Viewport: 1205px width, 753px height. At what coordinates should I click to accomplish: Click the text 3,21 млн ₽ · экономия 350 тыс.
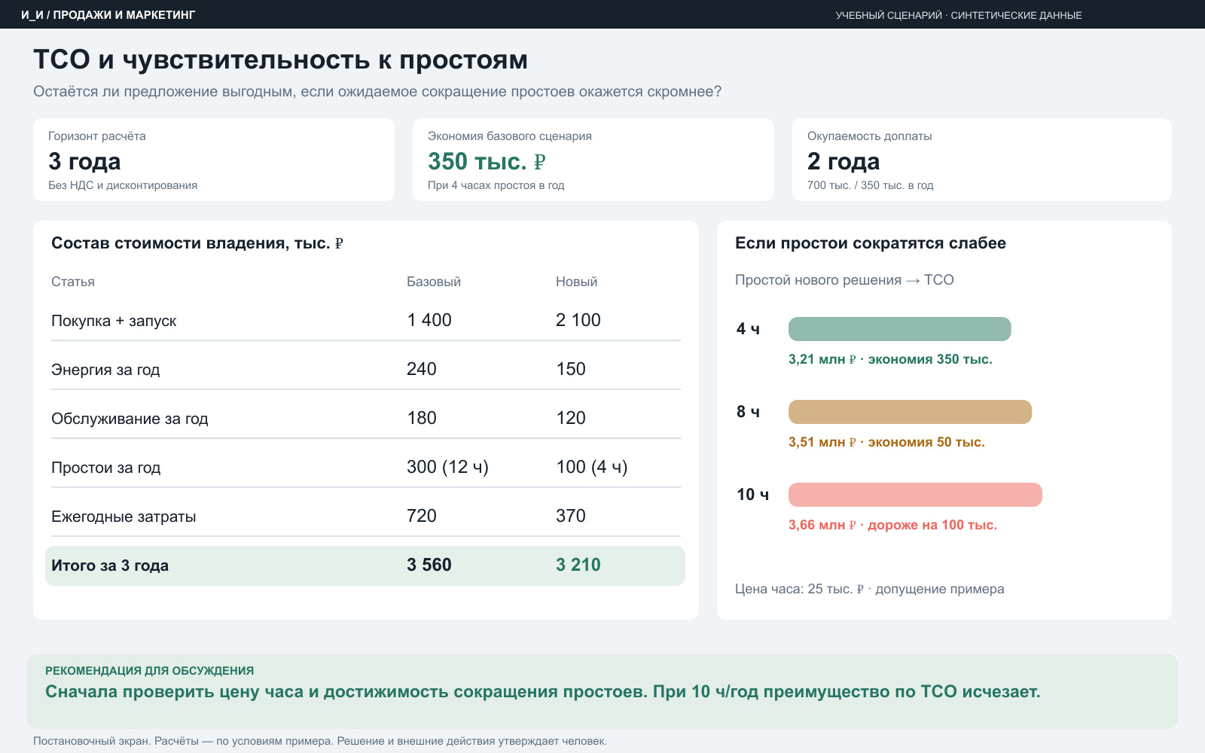pos(890,359)
